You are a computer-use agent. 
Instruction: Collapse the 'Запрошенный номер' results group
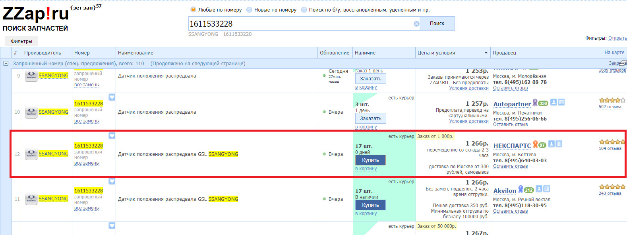coord(6,63)
